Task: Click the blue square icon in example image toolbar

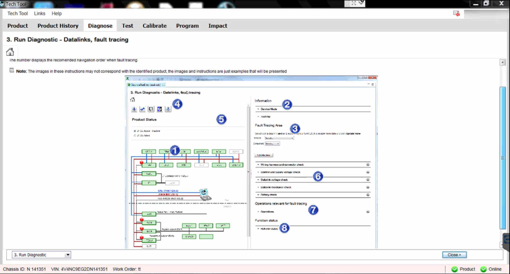Action: tap(159, 109)
